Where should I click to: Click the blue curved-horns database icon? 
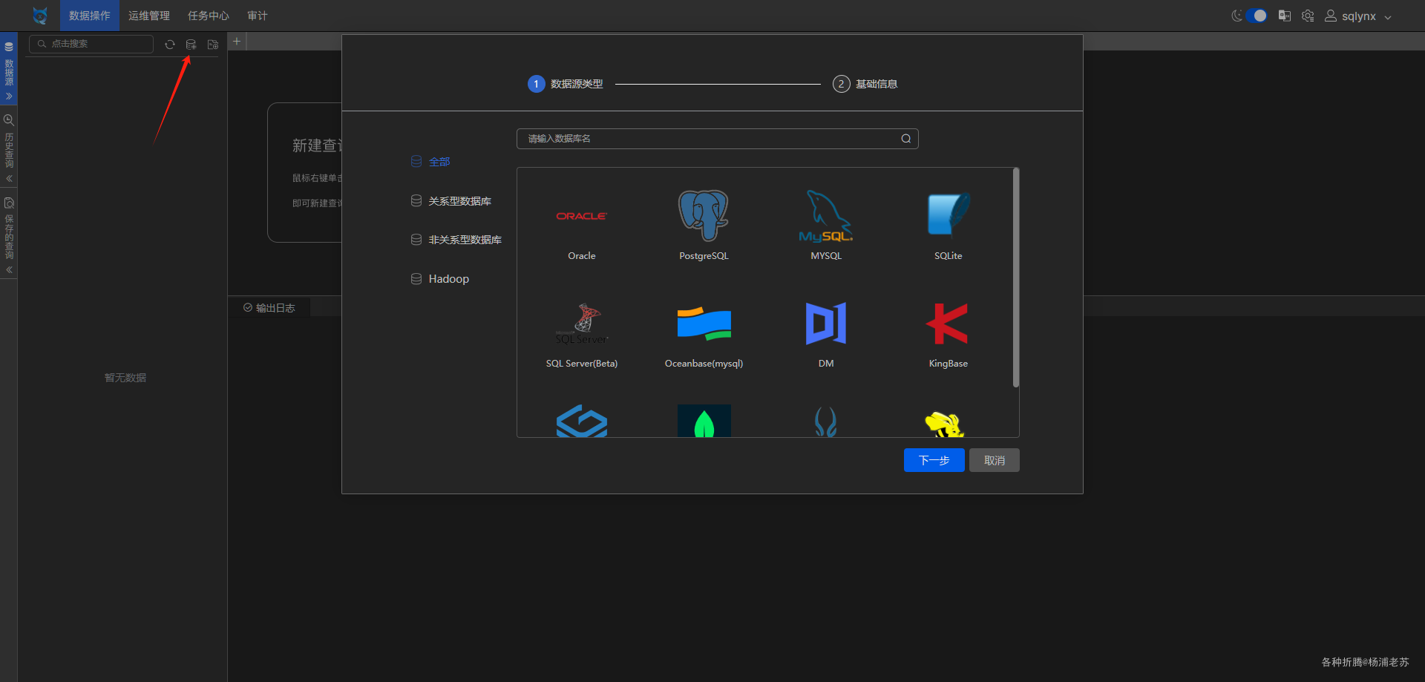tap(826, 422)
